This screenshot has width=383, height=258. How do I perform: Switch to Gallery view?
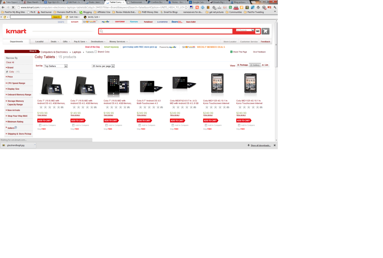(255, 65)
